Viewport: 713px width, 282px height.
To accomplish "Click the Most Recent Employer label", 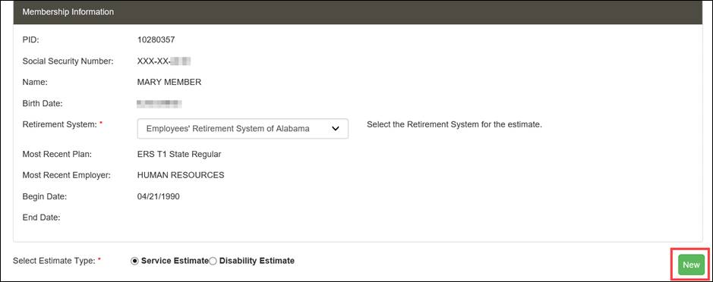I will click(x=67, y=175).
